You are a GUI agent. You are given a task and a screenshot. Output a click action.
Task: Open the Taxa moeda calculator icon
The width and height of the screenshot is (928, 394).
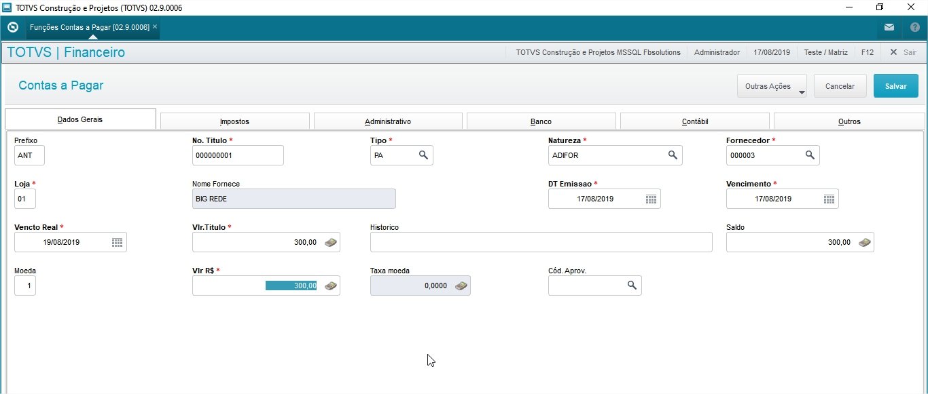[x=461, y=285]
